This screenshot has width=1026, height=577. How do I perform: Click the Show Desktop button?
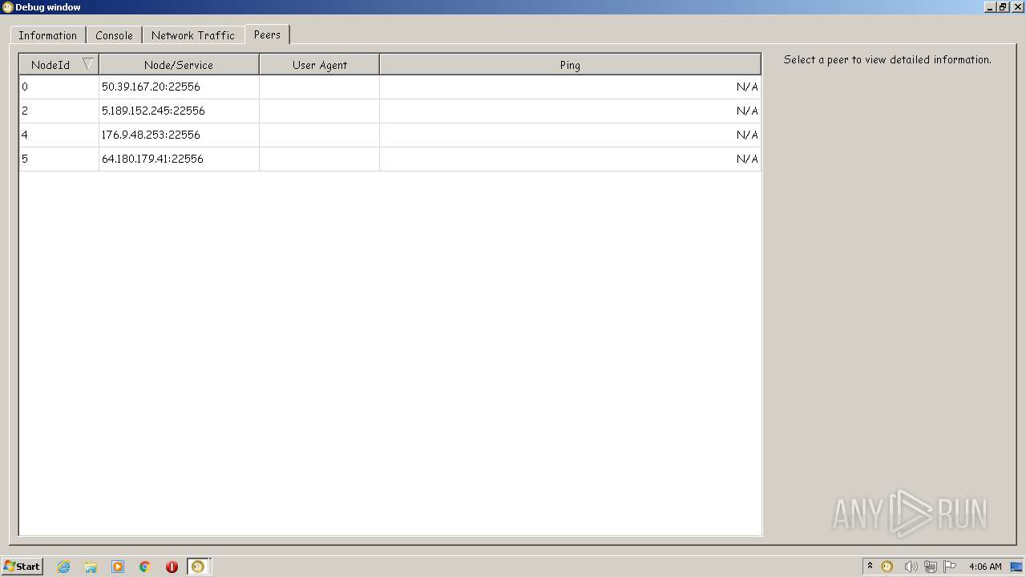(x=1016, y=567)
